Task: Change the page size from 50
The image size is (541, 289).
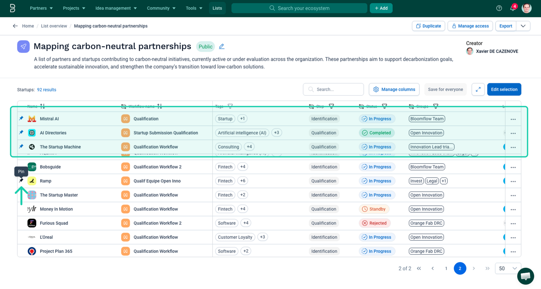Action: (x=508, y=268)
